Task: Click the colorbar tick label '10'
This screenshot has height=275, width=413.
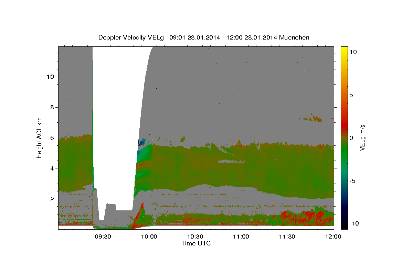Action: [353, 52]
